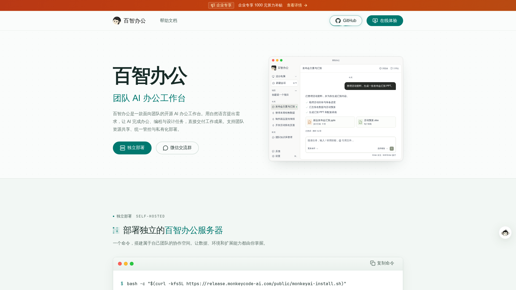Select 制作新品宣传海报 conversation
The height and width of the screenshot is (290, 516).
(x=284, y=119)
